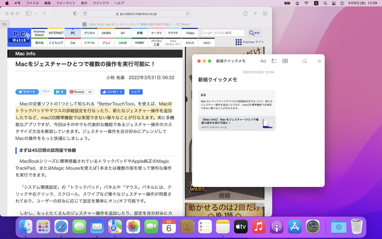Open Launchpad from the Dock

click(43, 227)
